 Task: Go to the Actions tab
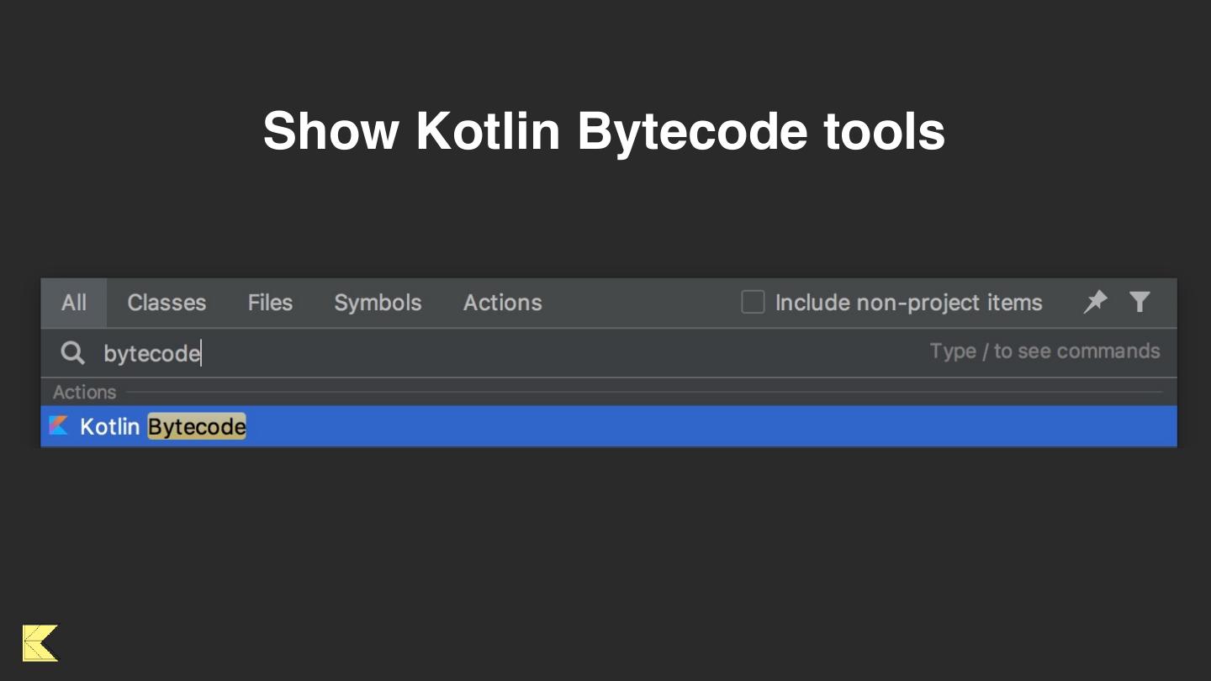point(502,303)
